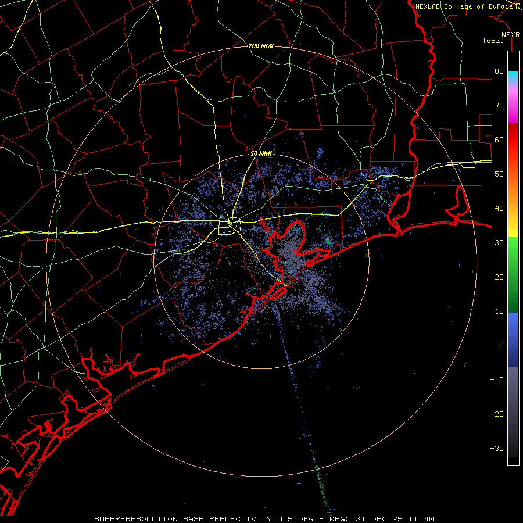
Task: Select the 20 value on the dBZ scale
Action: point(499,277)
